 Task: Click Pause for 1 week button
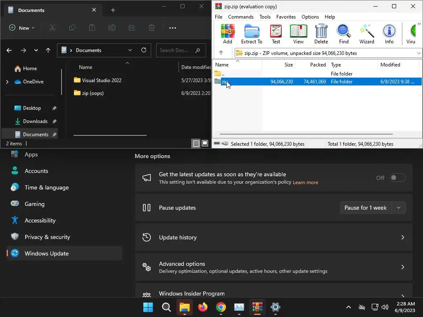(366, 208)
